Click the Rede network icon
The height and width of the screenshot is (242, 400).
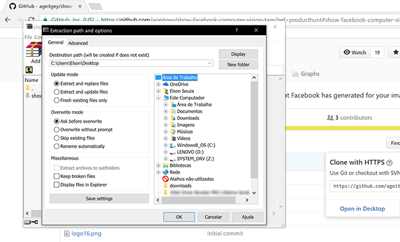[x=166, y=172]
